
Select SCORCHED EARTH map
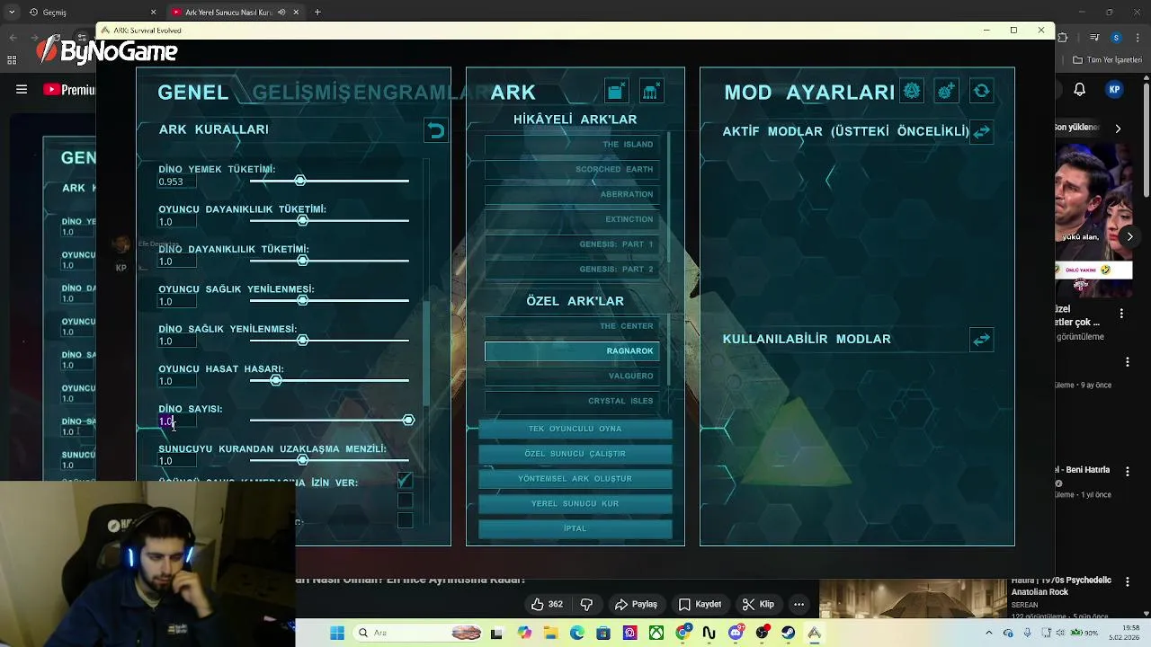point(572,169)
